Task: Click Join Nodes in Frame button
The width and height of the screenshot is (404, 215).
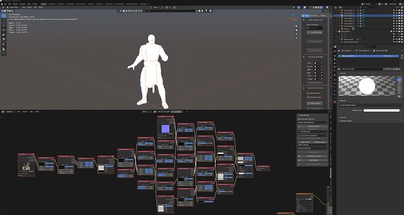Action: (313, 156)
